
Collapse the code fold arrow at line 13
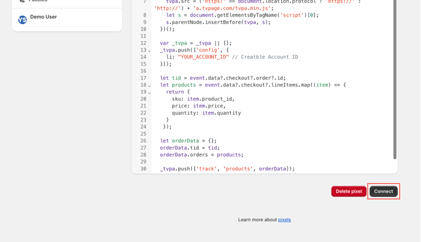click(x=149, y=51)
